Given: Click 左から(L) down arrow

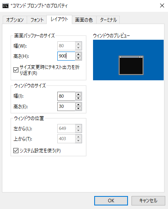Looking at the screenshot, I should point(79,131).
